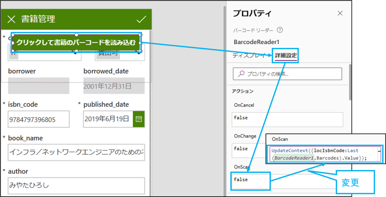
Task: Click the OnChange formula box
Action: pos(249,151)
